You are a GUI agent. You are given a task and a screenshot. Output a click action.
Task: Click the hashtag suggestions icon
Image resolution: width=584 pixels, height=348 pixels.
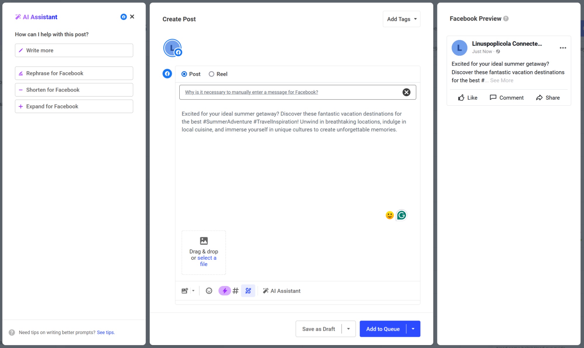pos(236,291)
